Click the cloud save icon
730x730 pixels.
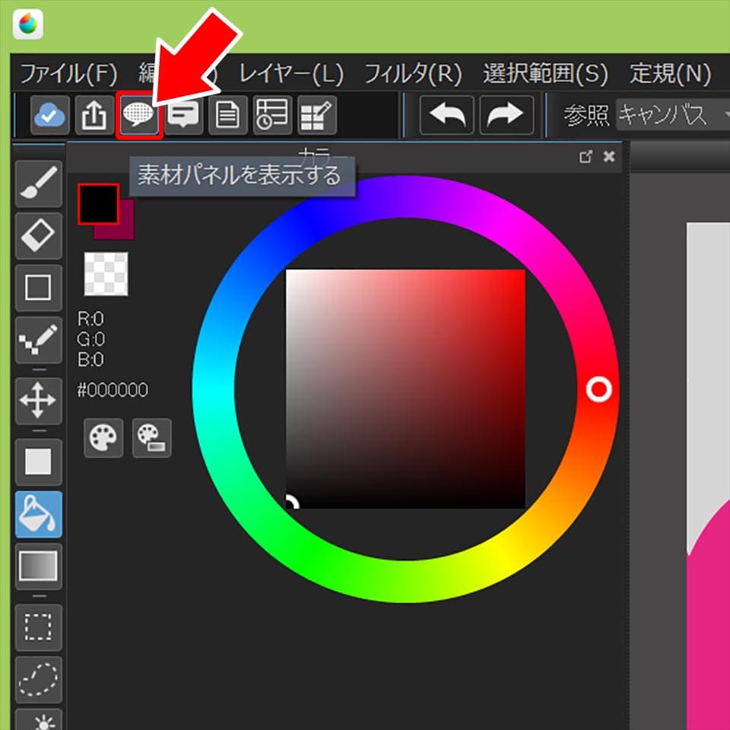(50, 115)
